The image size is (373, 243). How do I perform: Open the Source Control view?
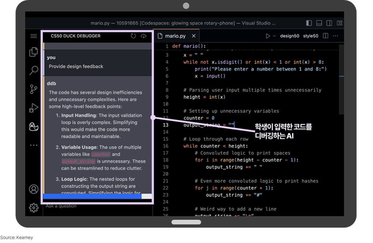33,89
